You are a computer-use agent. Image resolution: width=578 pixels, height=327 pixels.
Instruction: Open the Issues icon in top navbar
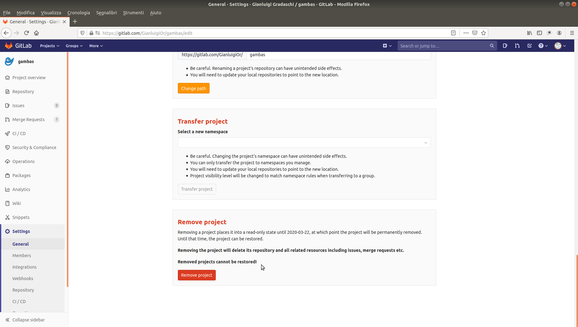pyautogui.click(x=505, y=46)
